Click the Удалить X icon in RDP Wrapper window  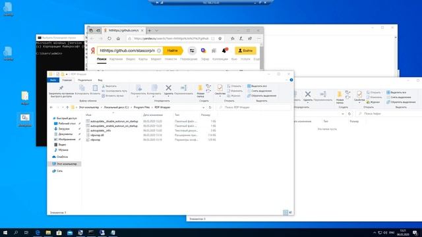click(169, 88)
